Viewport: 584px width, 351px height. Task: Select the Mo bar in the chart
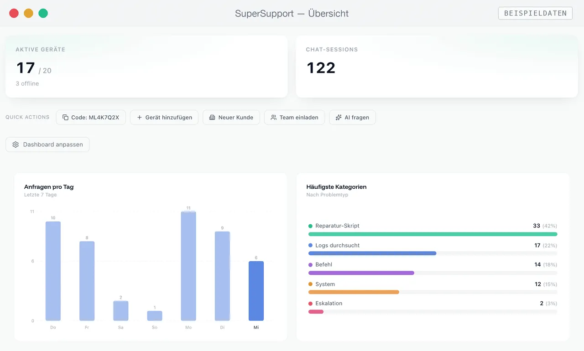[x=188, y=266]
